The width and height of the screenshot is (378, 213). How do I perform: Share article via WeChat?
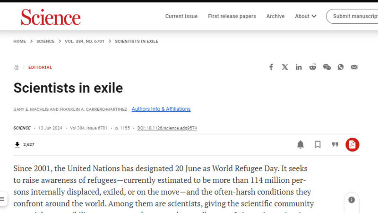tap(326, 67)
